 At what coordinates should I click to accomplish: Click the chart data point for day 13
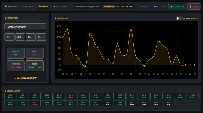click(x=117, y=44)
